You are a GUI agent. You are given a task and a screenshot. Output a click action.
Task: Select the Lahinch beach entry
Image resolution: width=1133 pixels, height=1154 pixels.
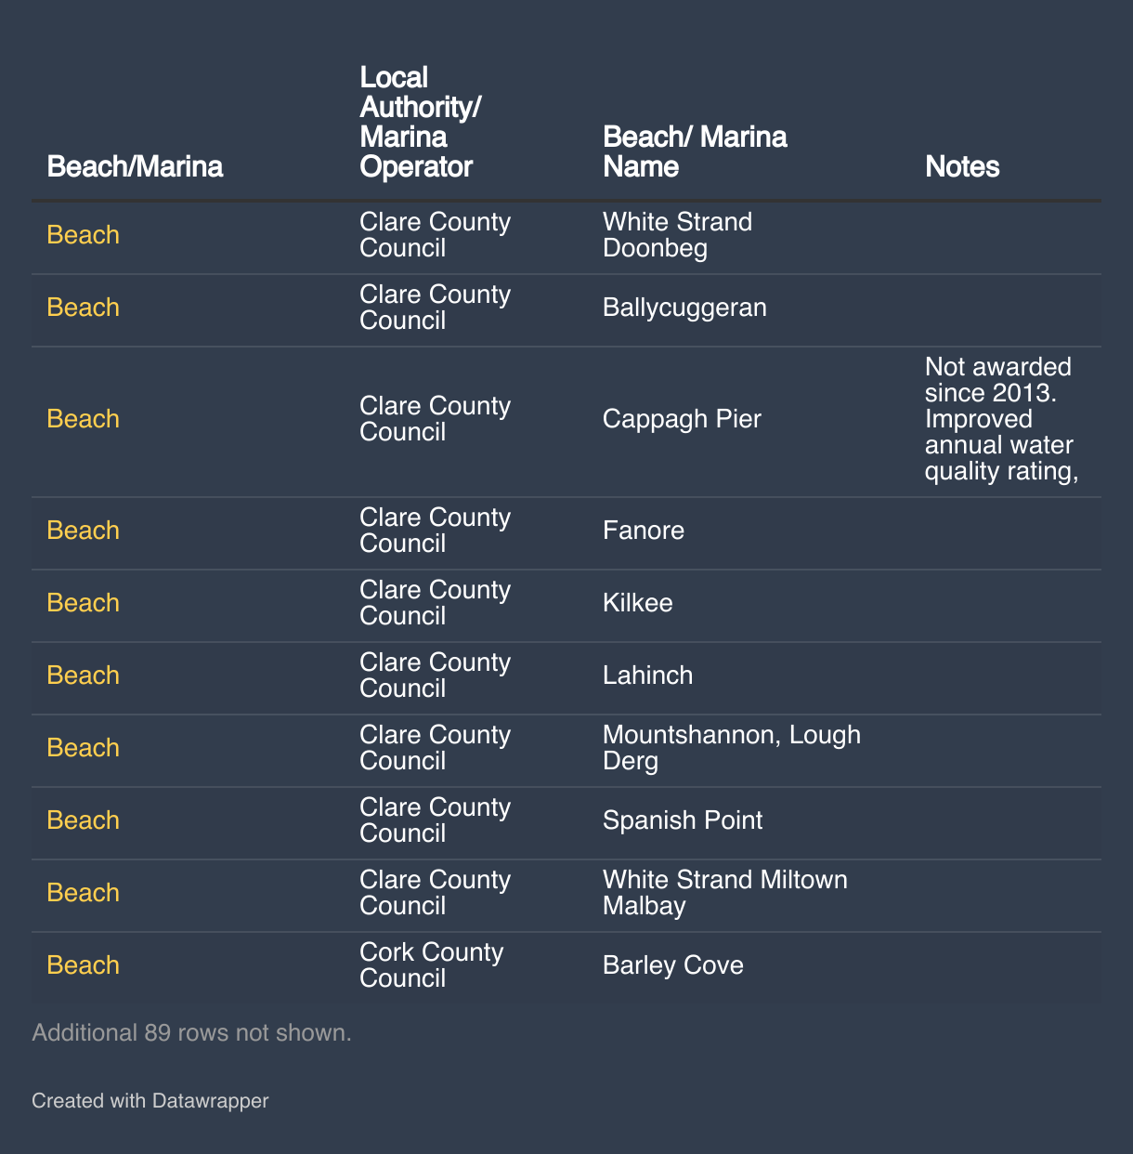[647, 675]
